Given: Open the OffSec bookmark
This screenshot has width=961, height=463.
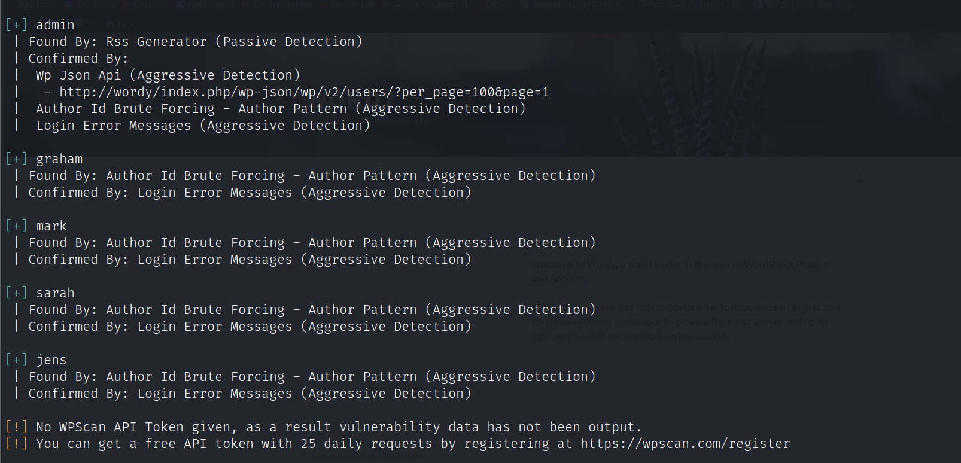Looking at the screenshot, I should coord(498,4).
